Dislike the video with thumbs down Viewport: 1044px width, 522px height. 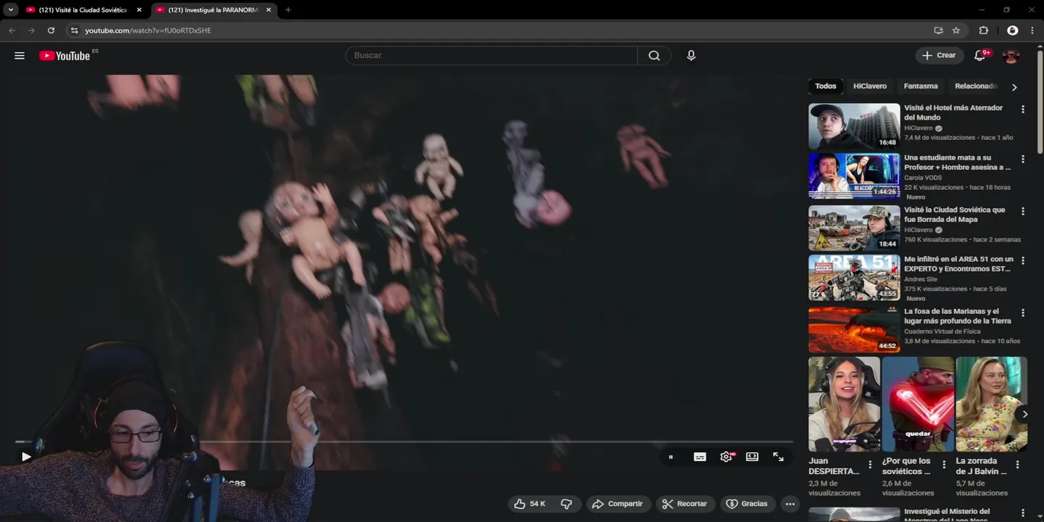click(567, 504)
